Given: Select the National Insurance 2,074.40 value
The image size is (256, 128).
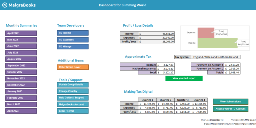Looking at the screenshot, I should [165, 68].
